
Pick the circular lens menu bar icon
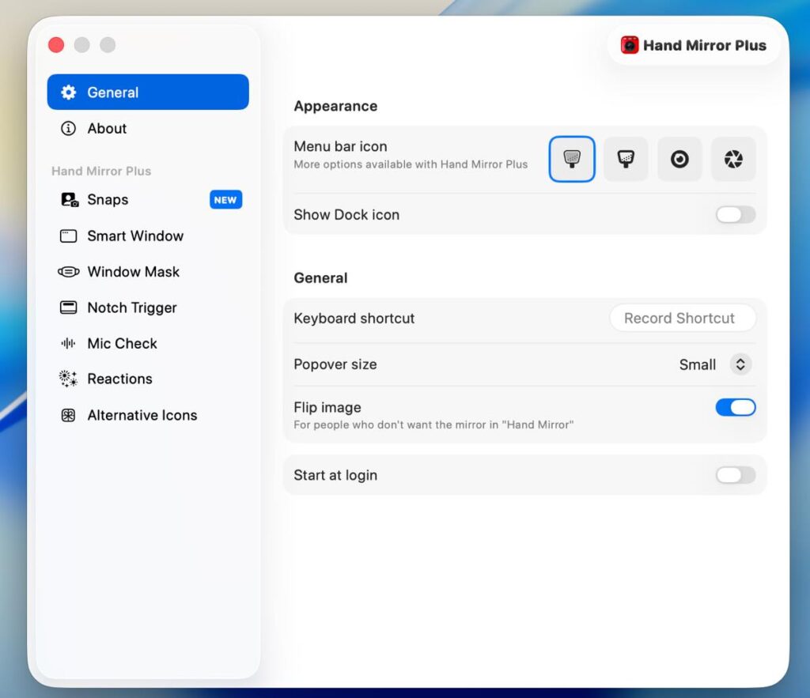[x=679, y=159]
